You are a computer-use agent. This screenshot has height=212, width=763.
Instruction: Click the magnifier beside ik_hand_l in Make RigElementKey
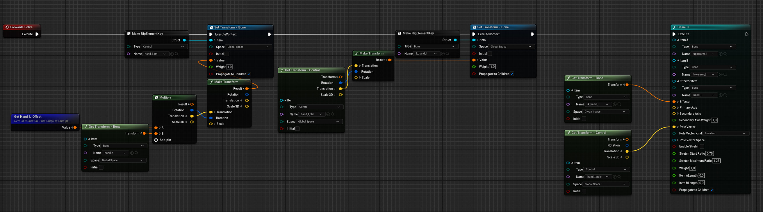(x=448, y=54)
